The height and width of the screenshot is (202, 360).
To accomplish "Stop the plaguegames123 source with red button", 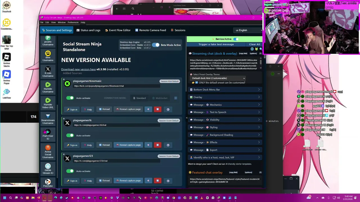I will pyautogui.click(x=157, y=181).
